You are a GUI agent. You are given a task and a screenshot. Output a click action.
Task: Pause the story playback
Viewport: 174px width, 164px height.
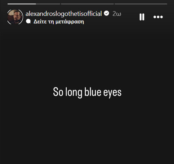point(142,17)
